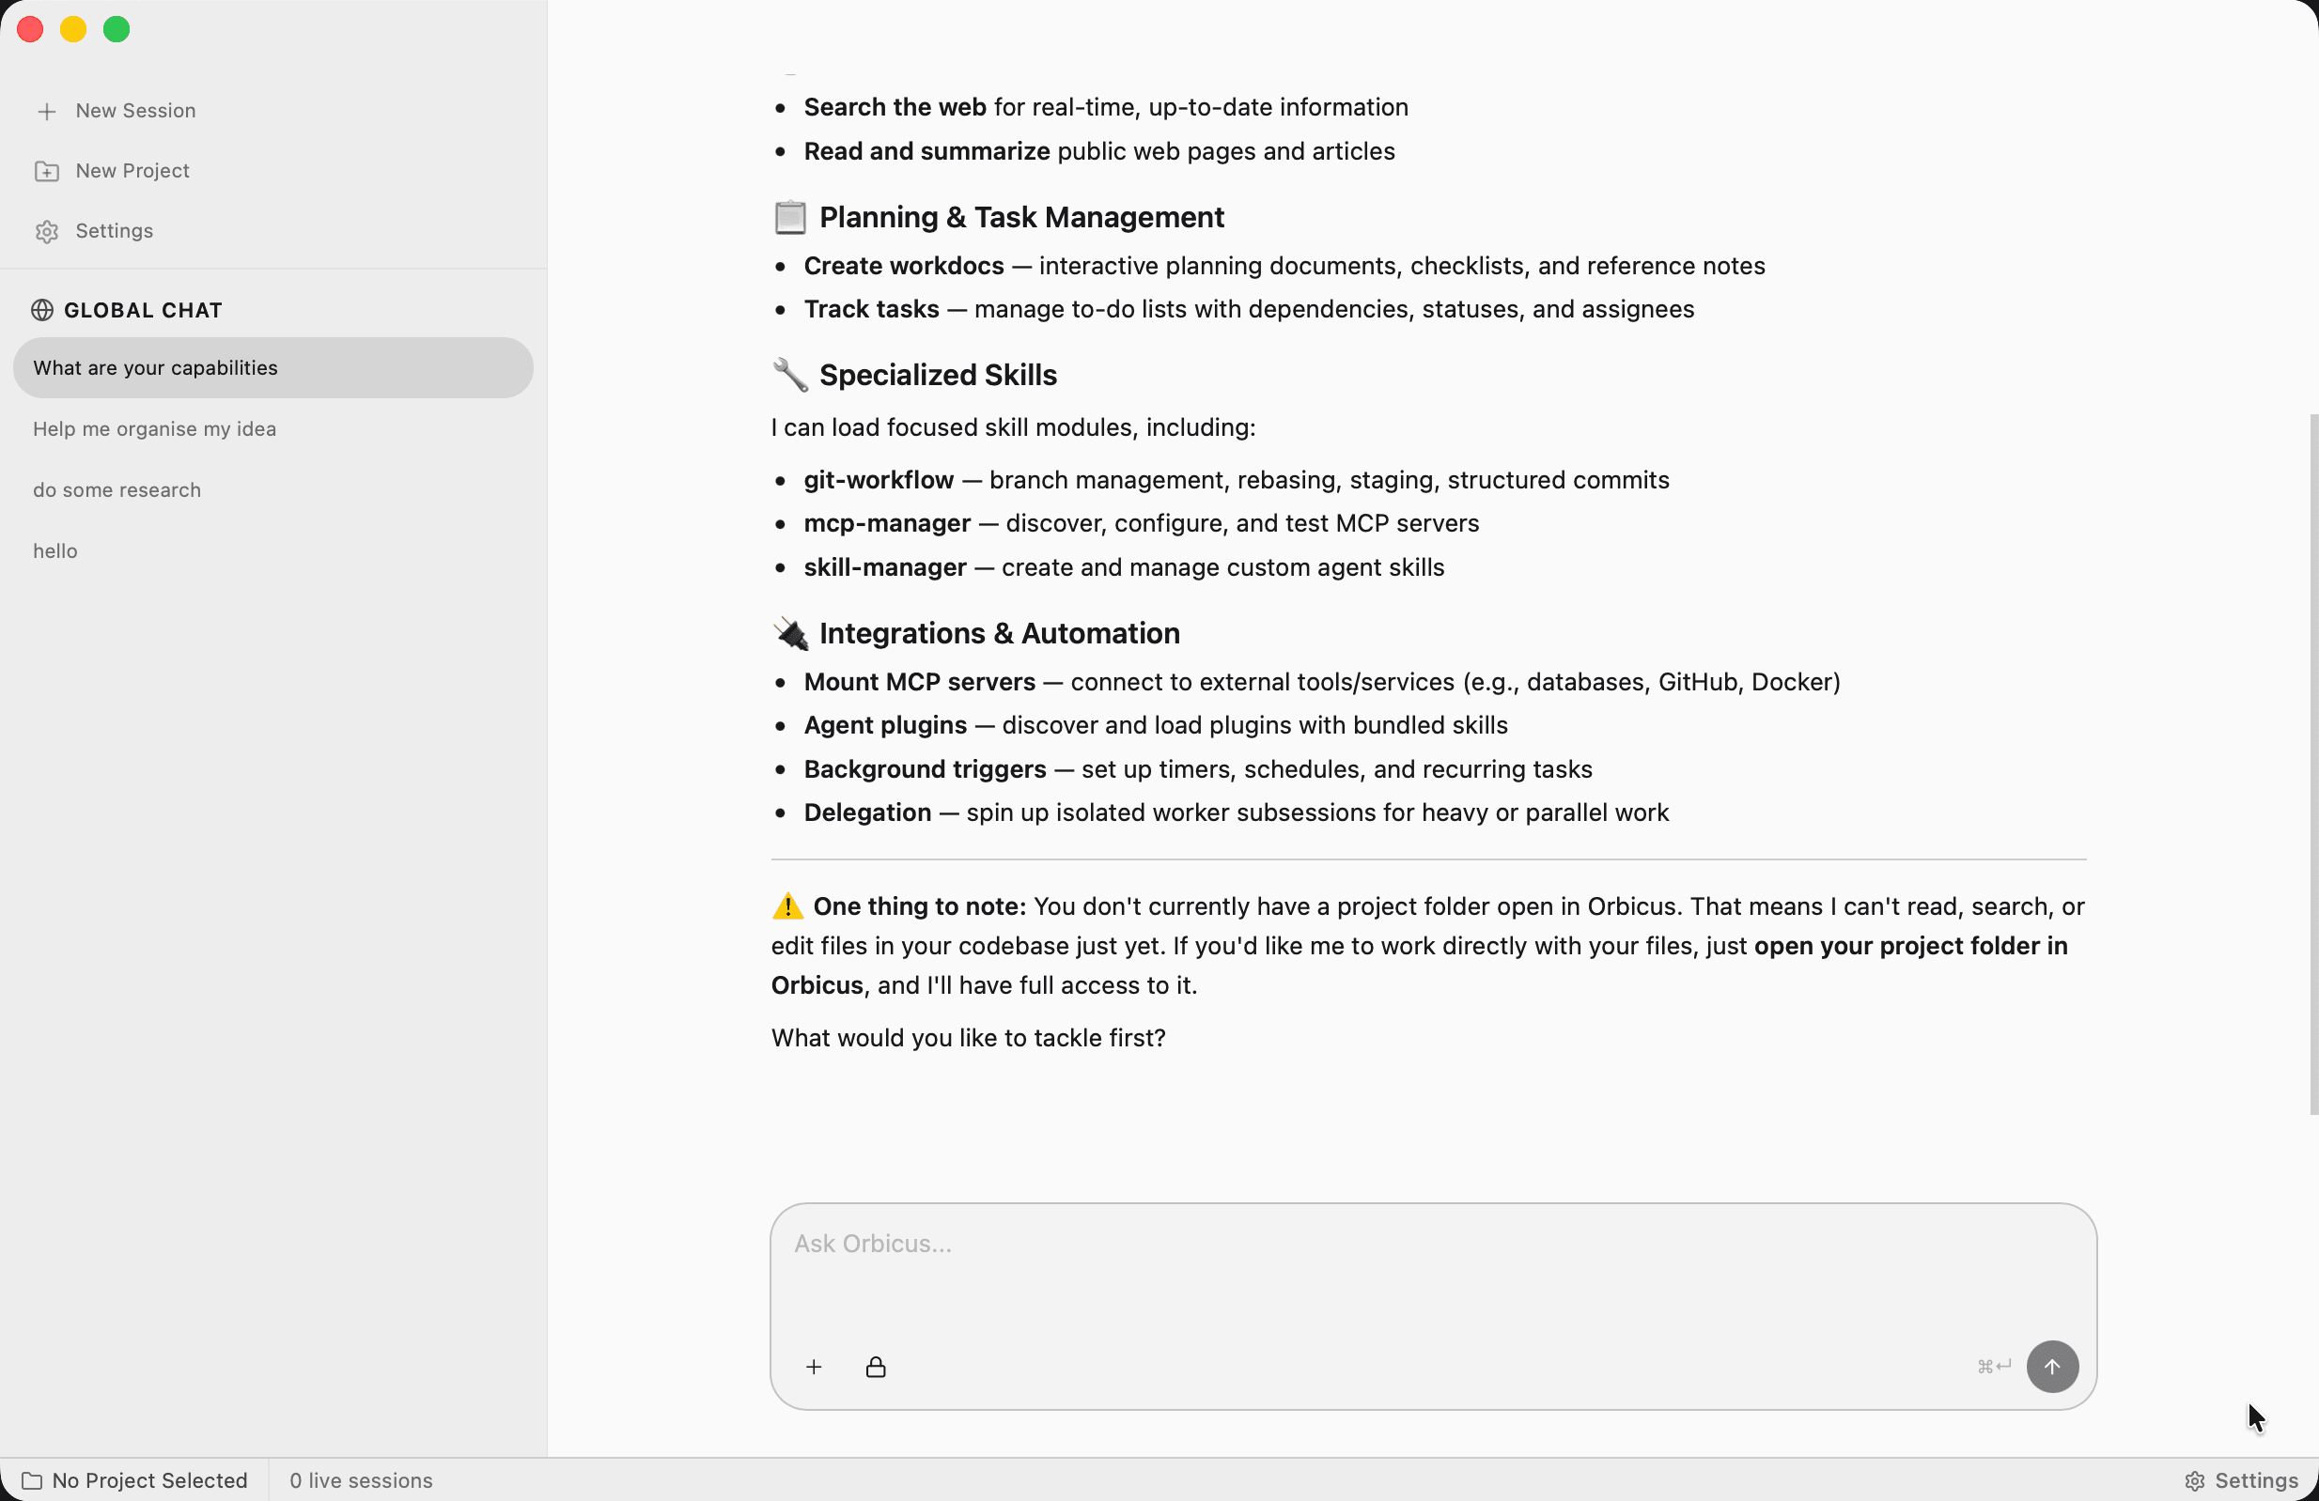Select the "What are your capabilities" chat
Image resolution: width=2319 pixels, height=1501 pixels.
tap(272, 367)
